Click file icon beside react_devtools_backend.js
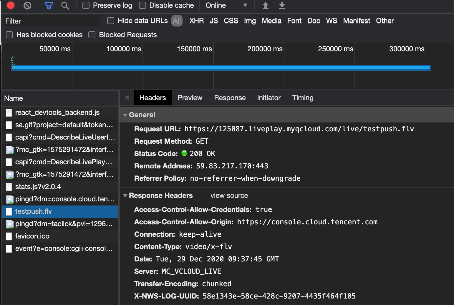Image resolution: width=454 pixels, height=305 pixels. [9, 113]
